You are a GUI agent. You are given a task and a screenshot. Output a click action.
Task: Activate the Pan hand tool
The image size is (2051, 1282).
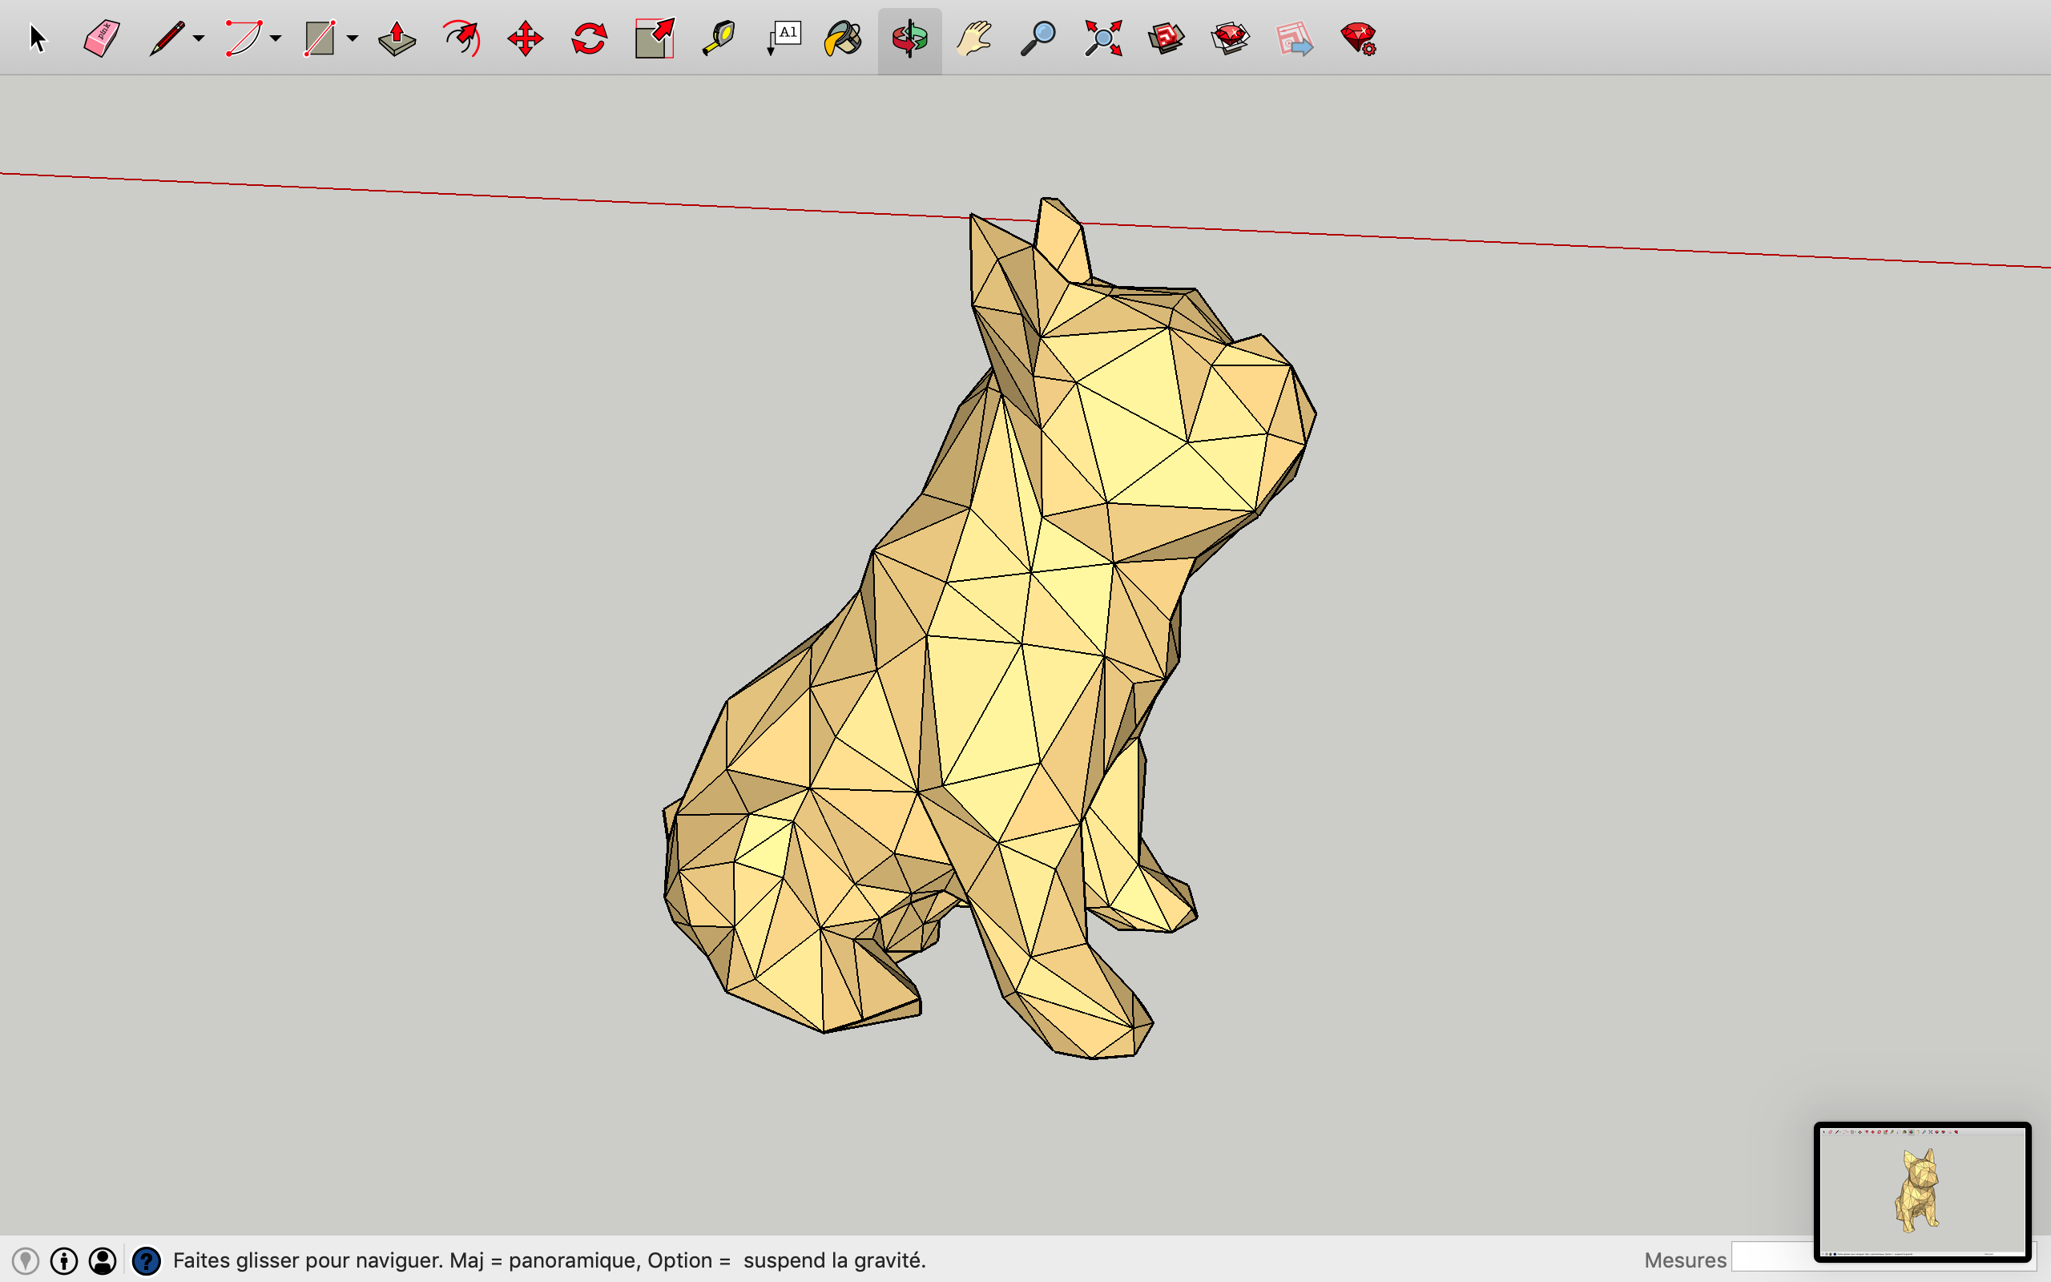973,38
